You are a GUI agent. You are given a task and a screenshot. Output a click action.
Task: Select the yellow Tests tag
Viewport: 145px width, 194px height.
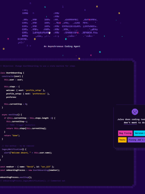(x=122, y=140)
